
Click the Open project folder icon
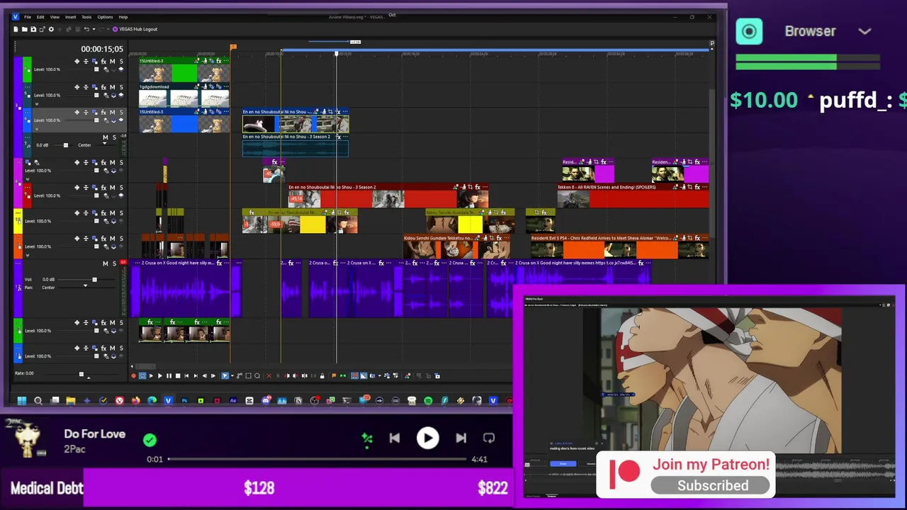24,29
